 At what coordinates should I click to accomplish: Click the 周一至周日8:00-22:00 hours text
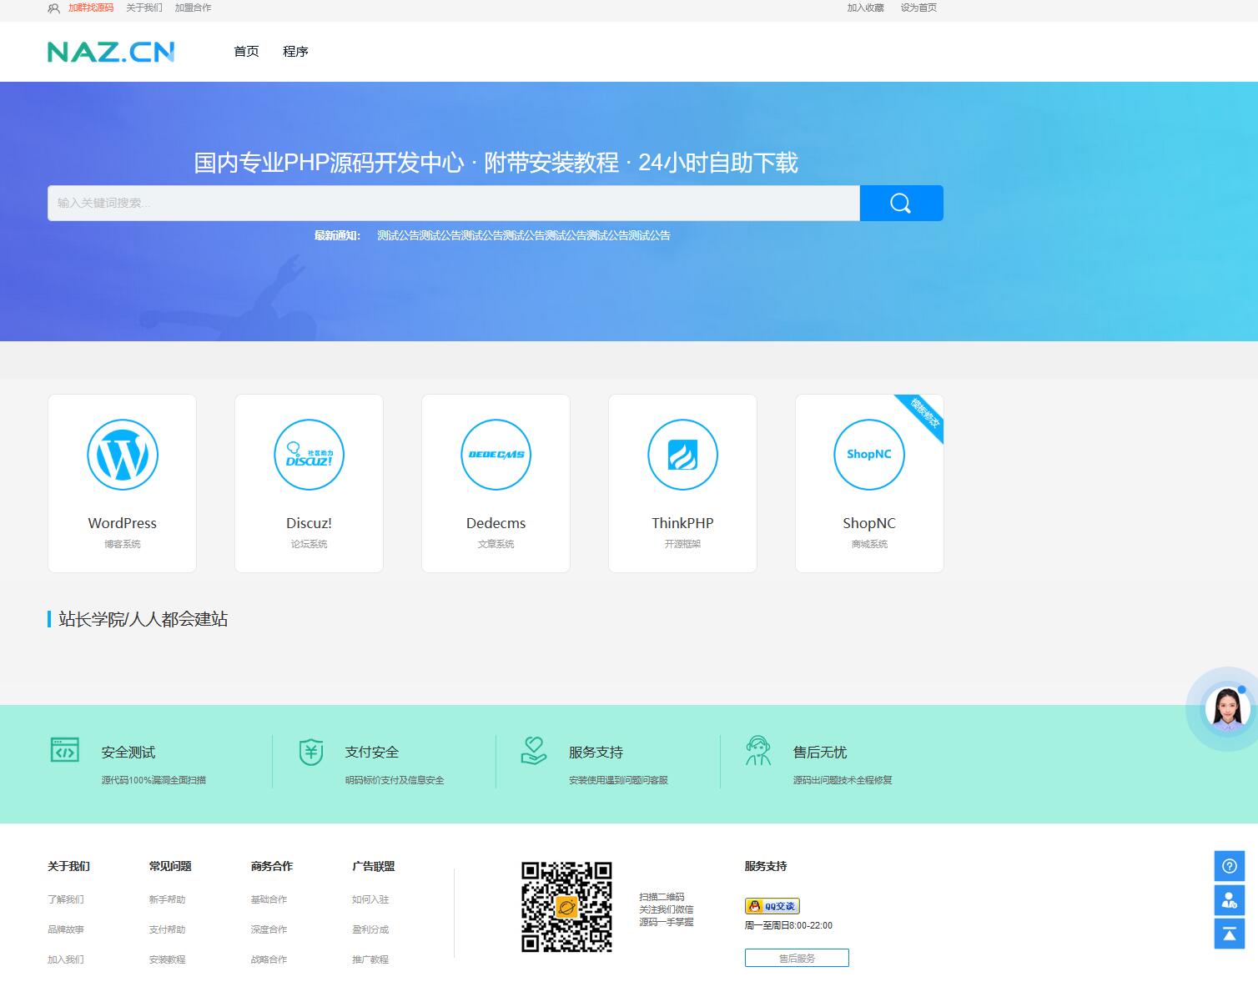point(788,925)
